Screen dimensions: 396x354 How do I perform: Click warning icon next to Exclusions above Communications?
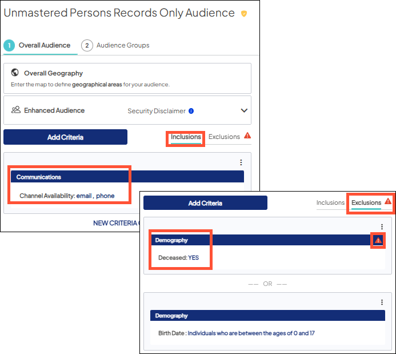point(247,136)
